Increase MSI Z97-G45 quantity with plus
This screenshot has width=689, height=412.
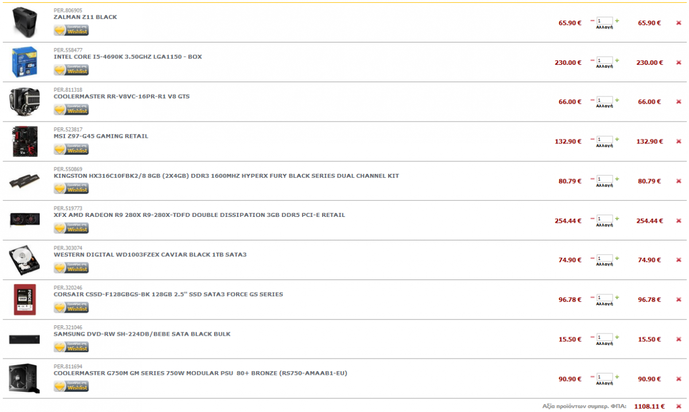coord(617,139)
